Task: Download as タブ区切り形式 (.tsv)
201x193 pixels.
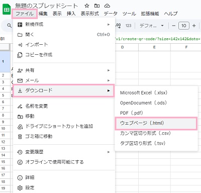Action: click(x=156, y=143)
